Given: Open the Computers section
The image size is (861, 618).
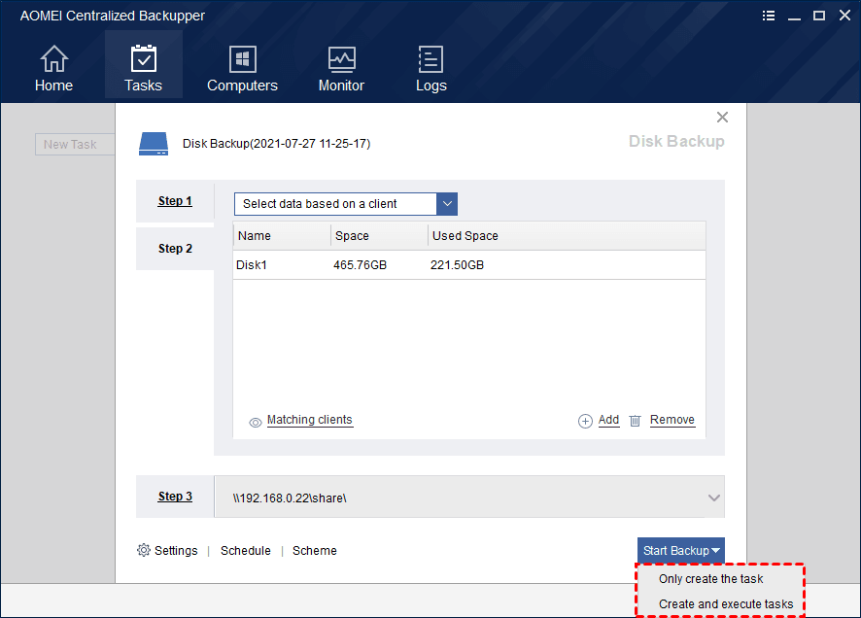Looking at the screenshot, I should click(242, 68).
